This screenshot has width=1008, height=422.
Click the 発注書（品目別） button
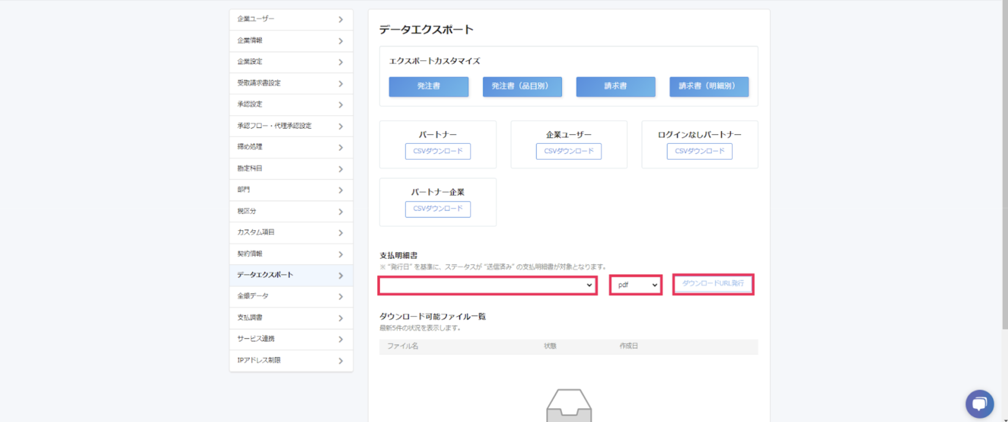(522, 86)
